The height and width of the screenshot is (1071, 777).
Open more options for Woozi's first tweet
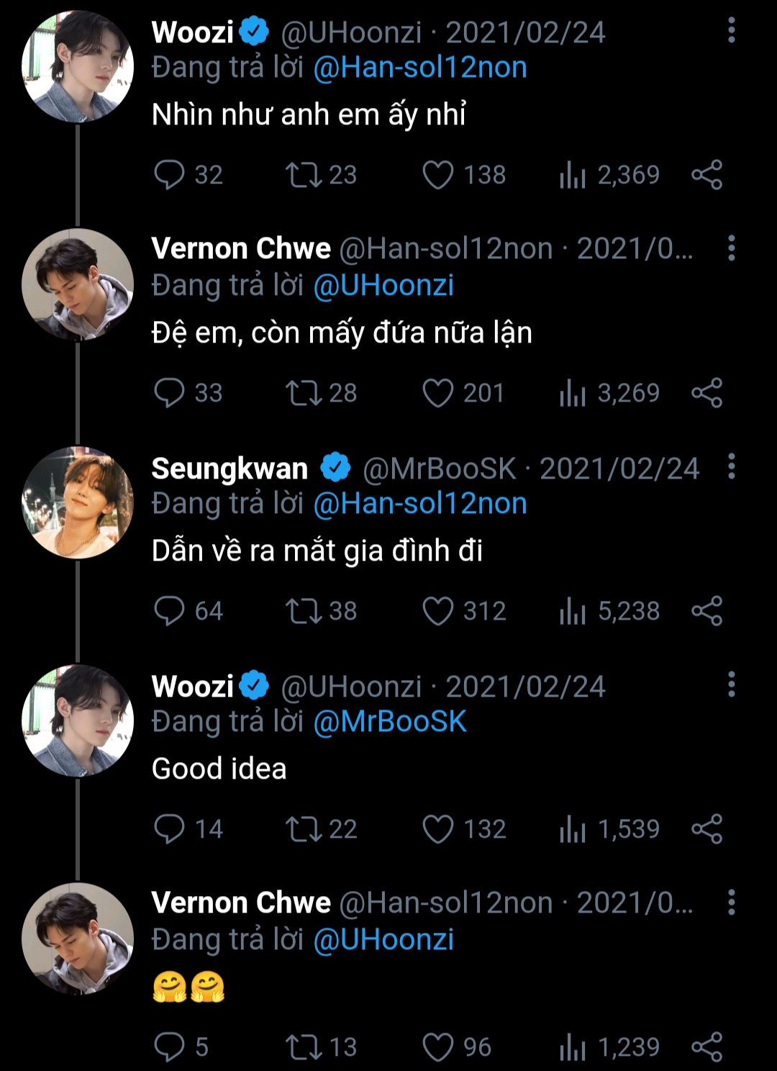click(x=731, y=31)
